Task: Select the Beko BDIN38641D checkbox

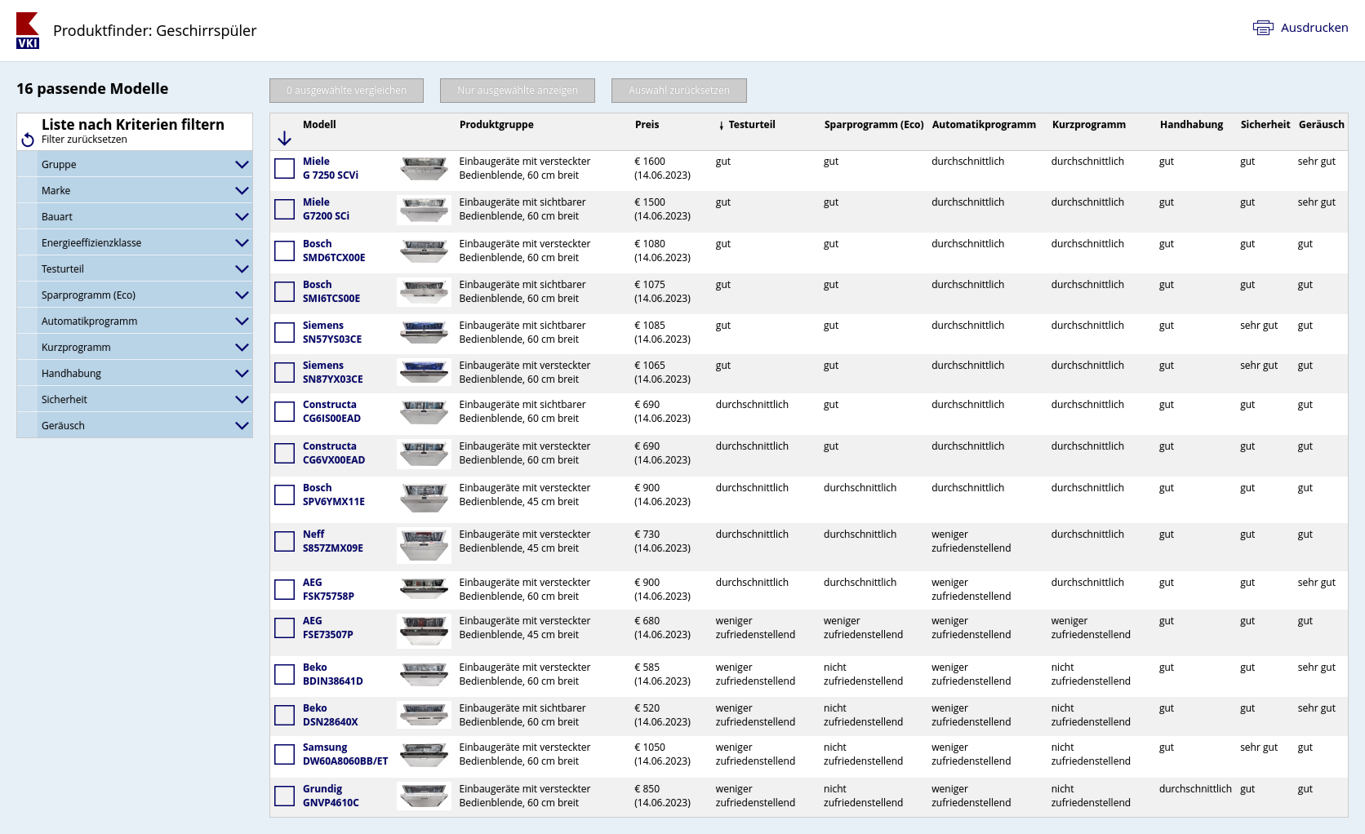Action: click(x=284, y=674)
